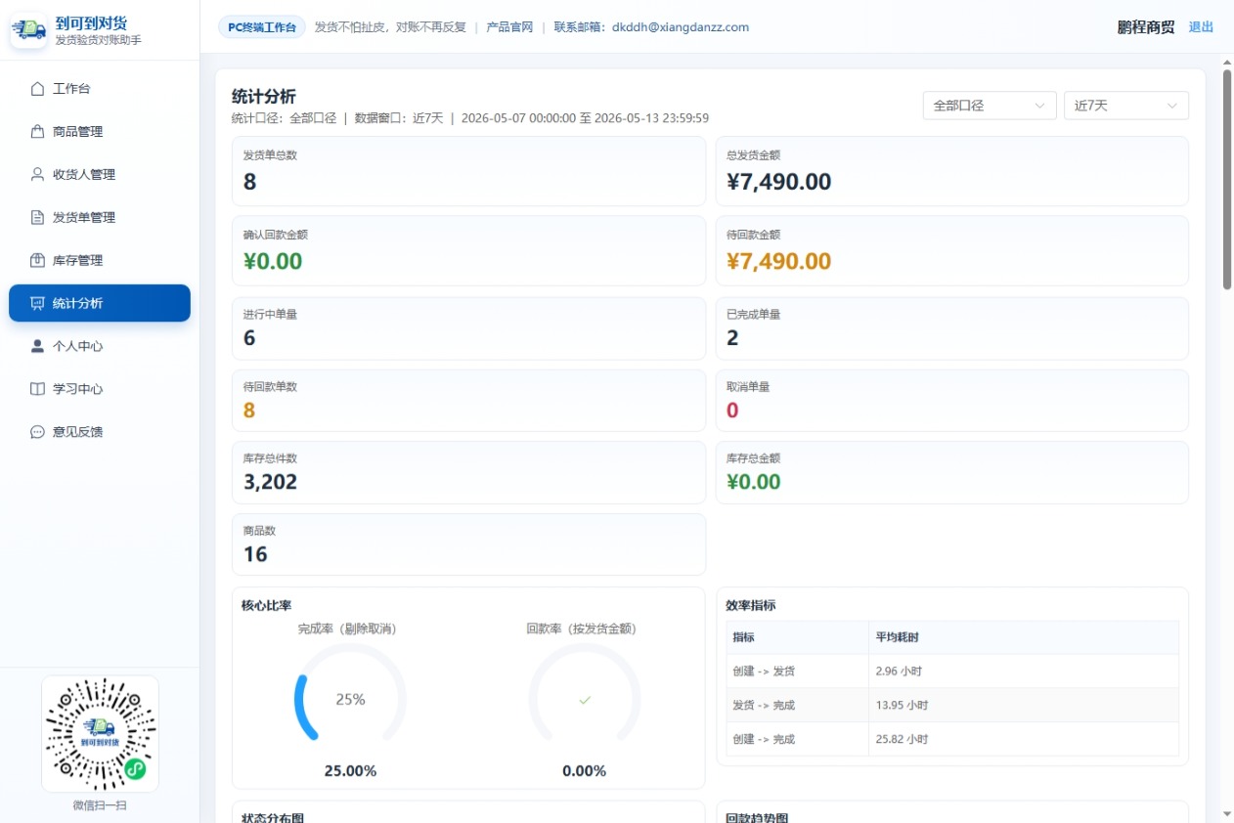Click the 商品数 card showing 16

[x=468, y=544]
